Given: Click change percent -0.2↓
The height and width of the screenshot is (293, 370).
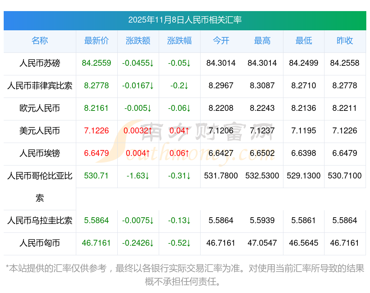Looking at the screenshot, I should coord(179,86).
